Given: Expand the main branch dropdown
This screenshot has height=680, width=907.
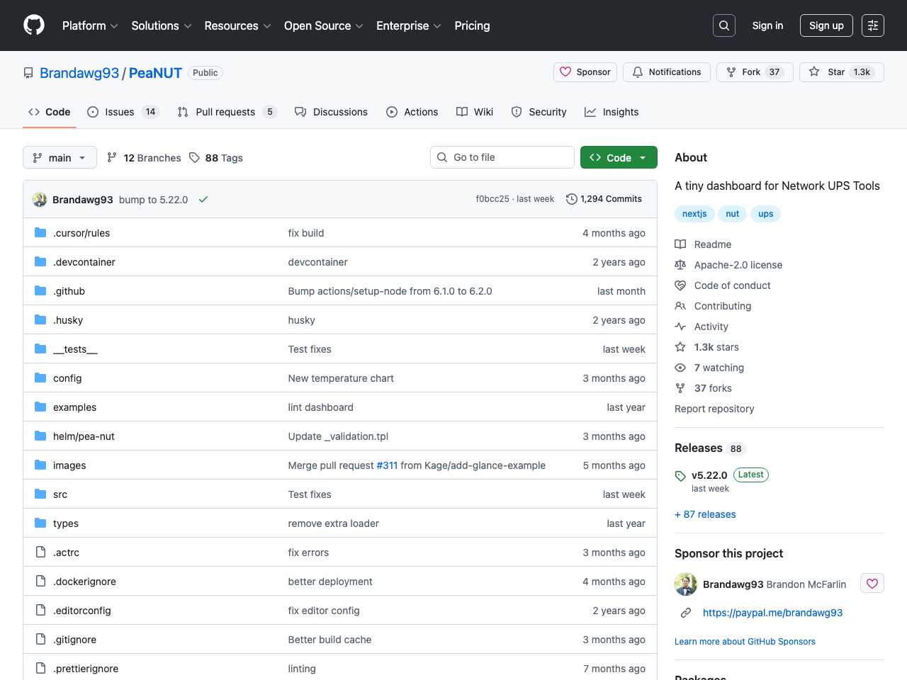Looking at the screenshot, I should click(x=60, y=158).
